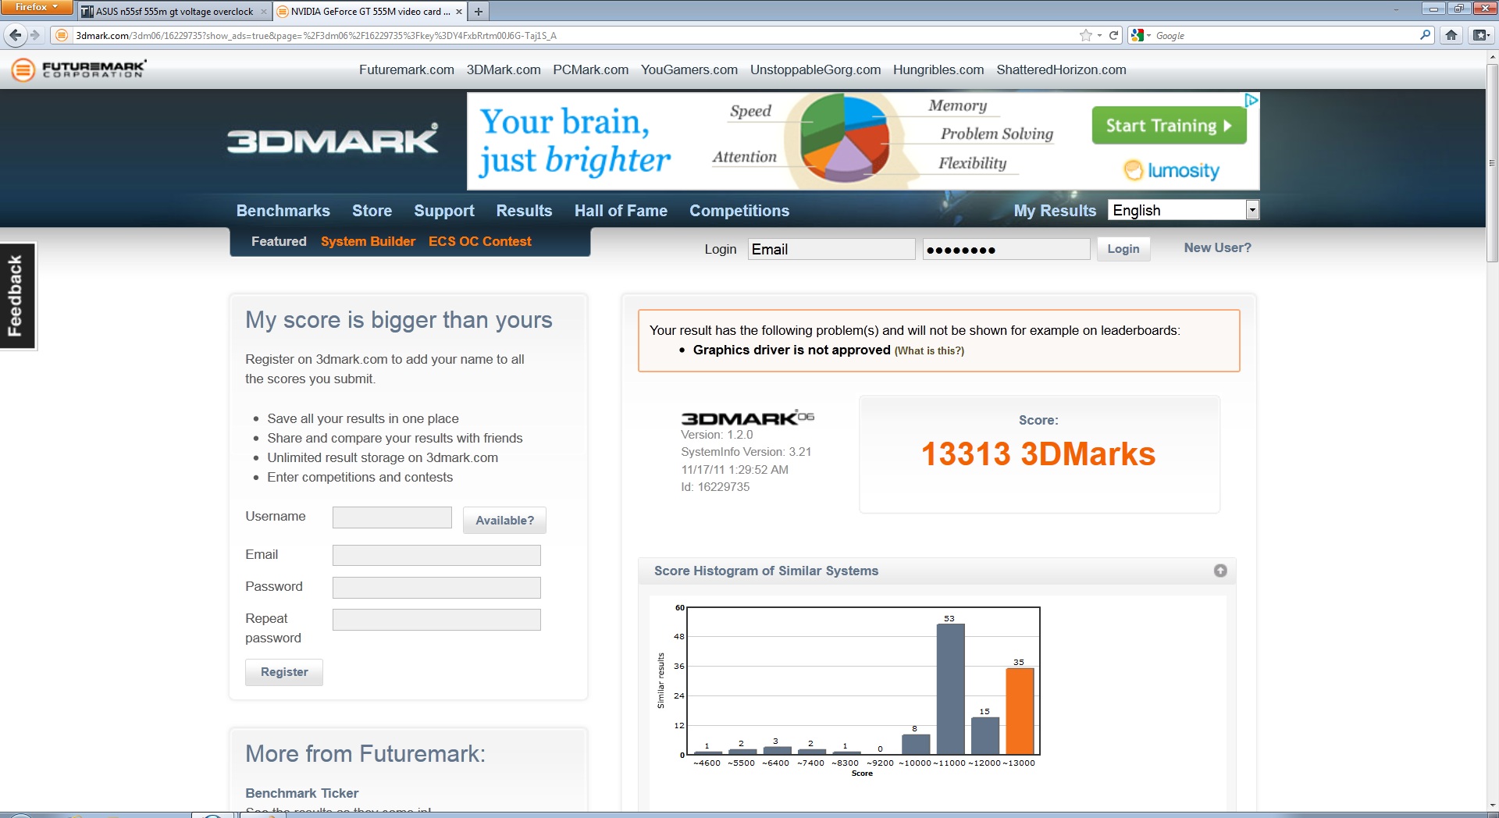The height and width of the screenshot is (818, 1499).
Task: Click the 3DMark logo in header
Action: tap(333, 140)
